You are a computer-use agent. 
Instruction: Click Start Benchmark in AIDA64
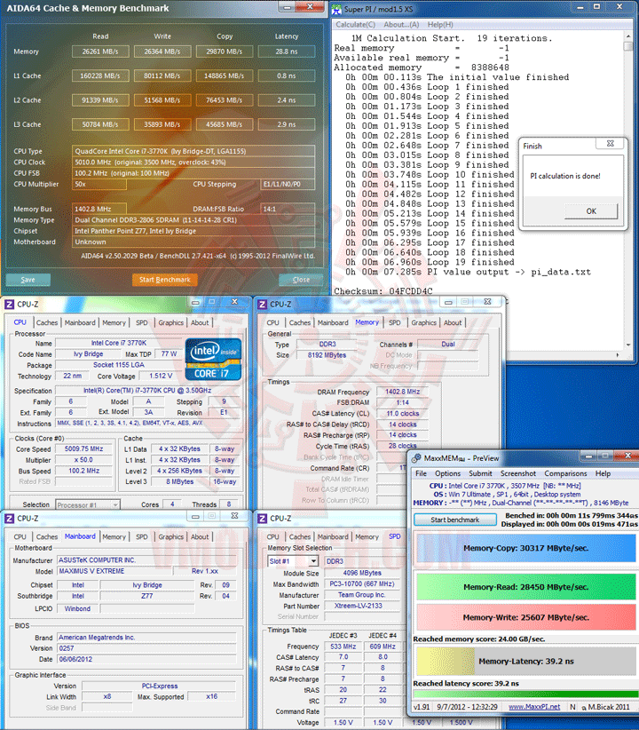click(x=165, y=280)
